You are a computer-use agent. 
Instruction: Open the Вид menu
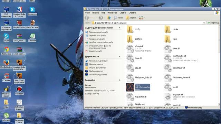[103, 13]
